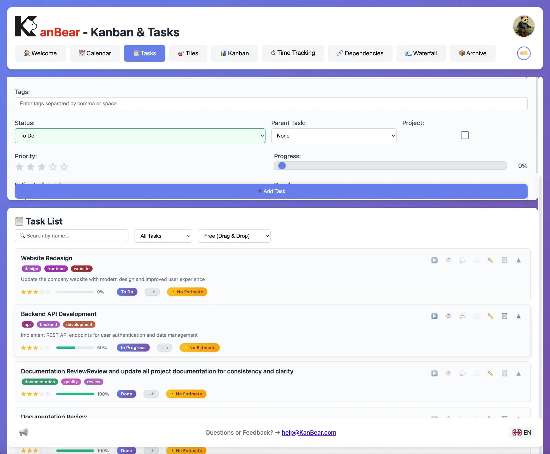Image resolution: width=550 pixels, height=454 pixels.
Task: Click the megaphone announcements icon
Action: (x=24, y=432)
